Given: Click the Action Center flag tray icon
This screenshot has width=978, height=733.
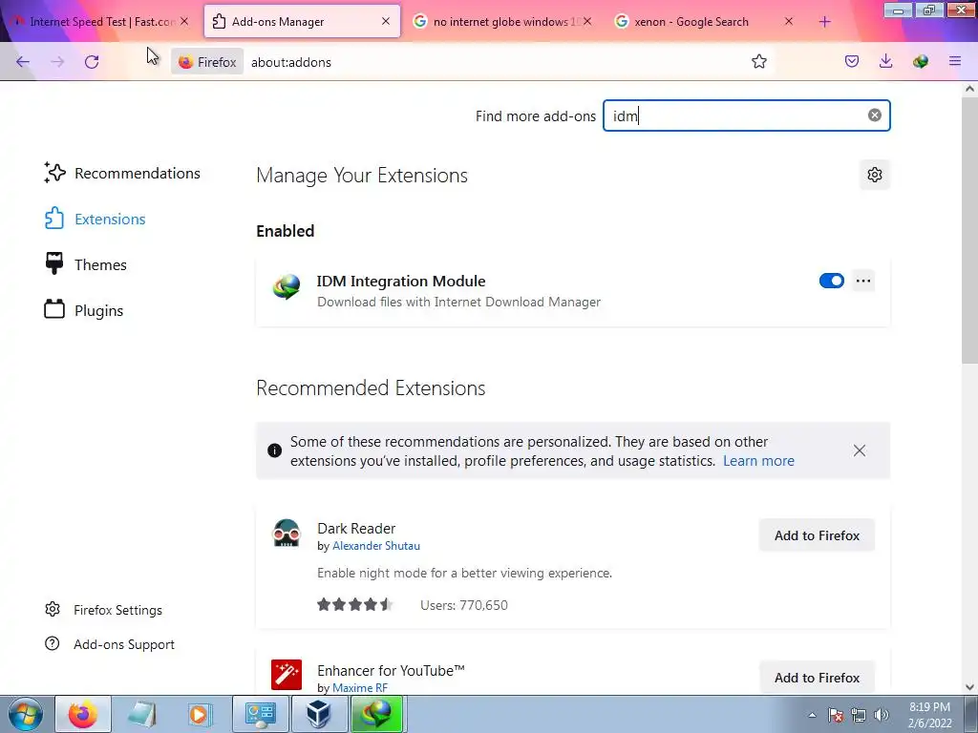Looking at the screenshot, I should pos(836,715).
